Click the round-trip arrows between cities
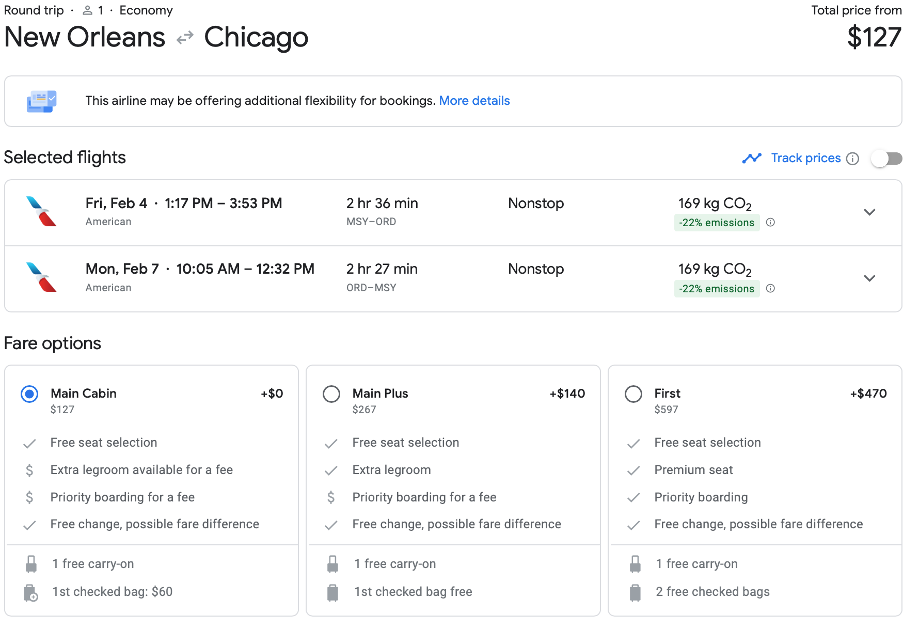The width and height of the screenshot is (919, 629). coord(185,38)
